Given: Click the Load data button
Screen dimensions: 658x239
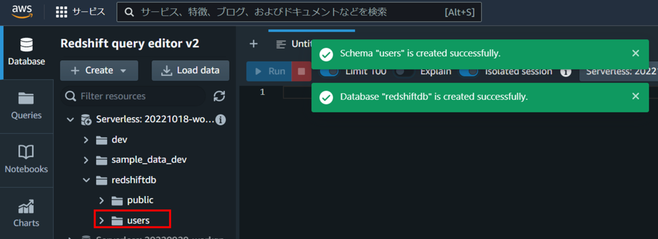Looking at the screenshot, I should (190, 71).
